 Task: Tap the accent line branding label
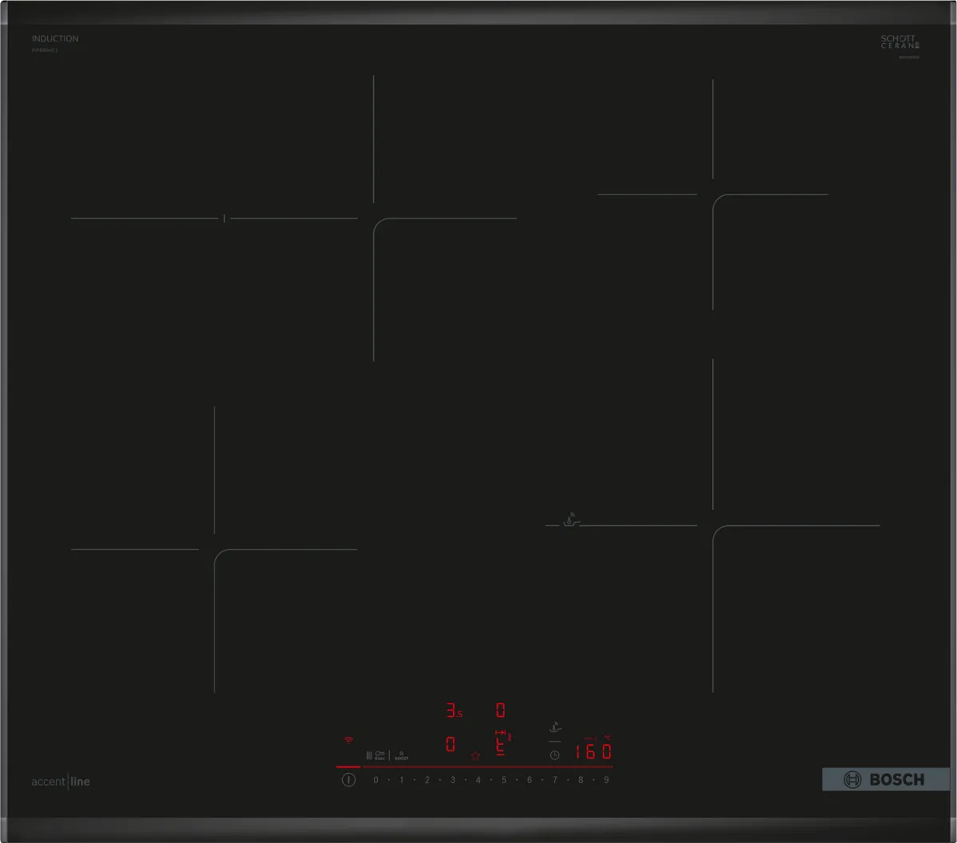pos(60,782)
